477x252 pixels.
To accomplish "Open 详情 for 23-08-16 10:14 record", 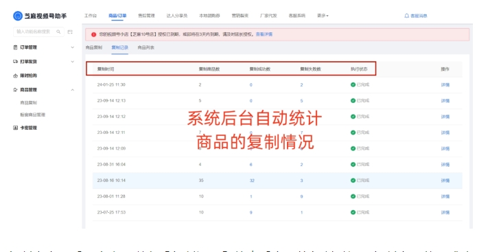I will [445, 181].
